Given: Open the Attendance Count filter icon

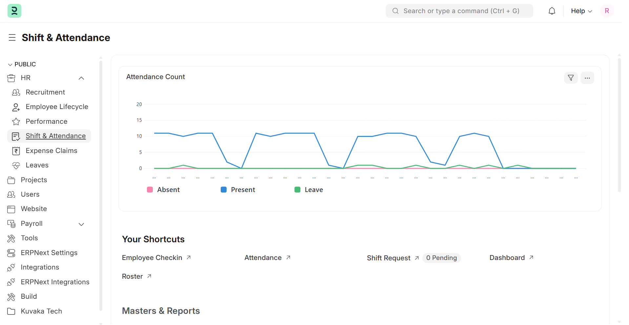Looking at the screenshot, I should pos(571,78).
